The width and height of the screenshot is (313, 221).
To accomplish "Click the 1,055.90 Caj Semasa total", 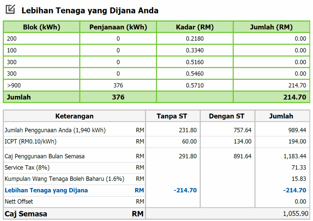I will pos(295,214).
